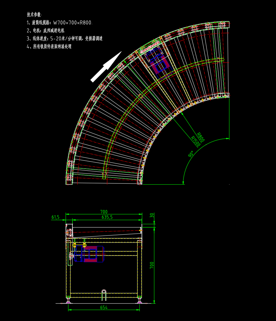Select the R1500 radius dimension label
Viewport: 276px width, 321px height.
click(x=196, y=141)
